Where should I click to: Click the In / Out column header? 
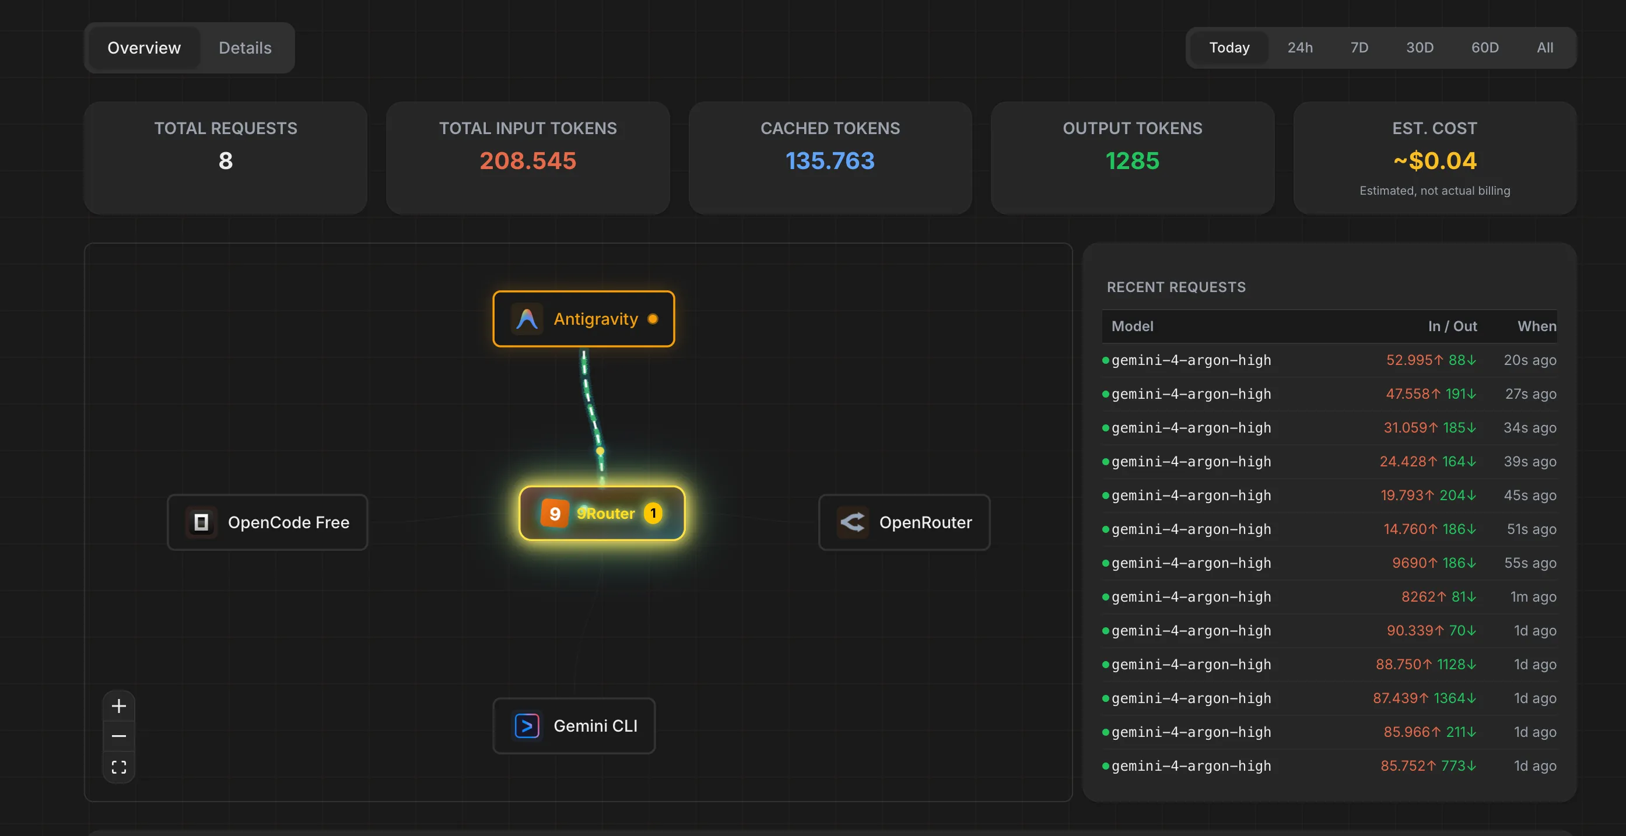tap(1452, 326)
